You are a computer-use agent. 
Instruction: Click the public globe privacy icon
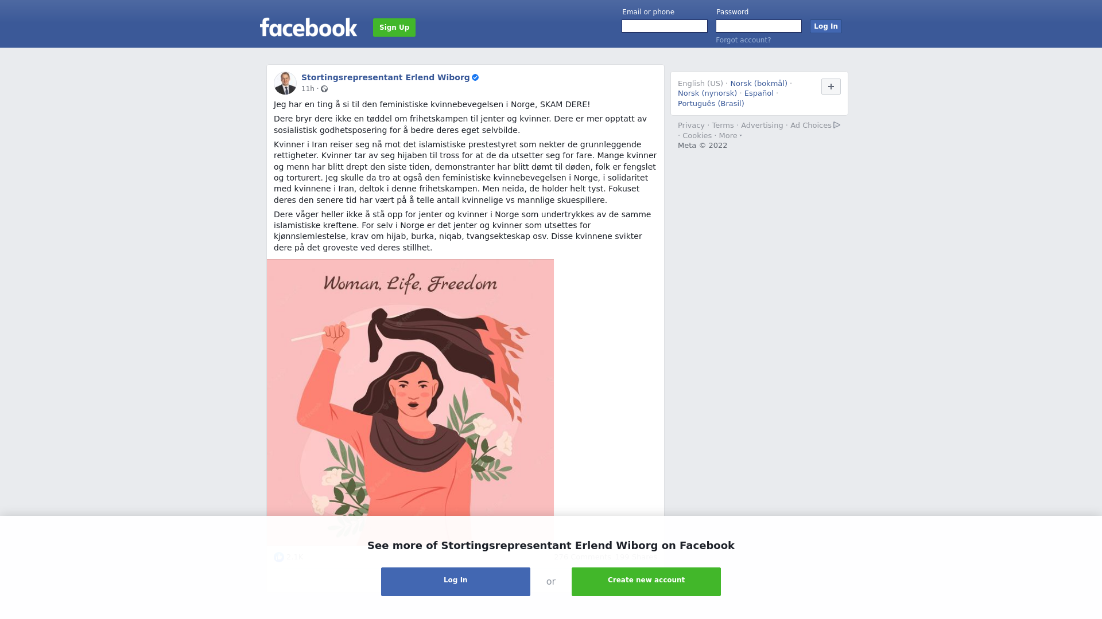[x=324, y=89]
